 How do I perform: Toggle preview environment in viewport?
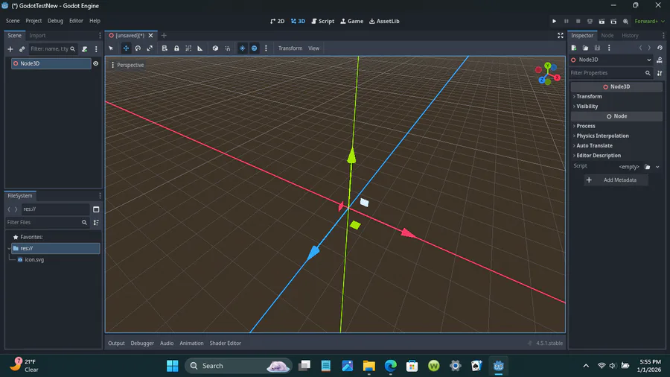pyautogui.click(x=255, y=48)
